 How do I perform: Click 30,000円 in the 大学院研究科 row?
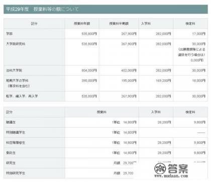(x=198, y=44)
